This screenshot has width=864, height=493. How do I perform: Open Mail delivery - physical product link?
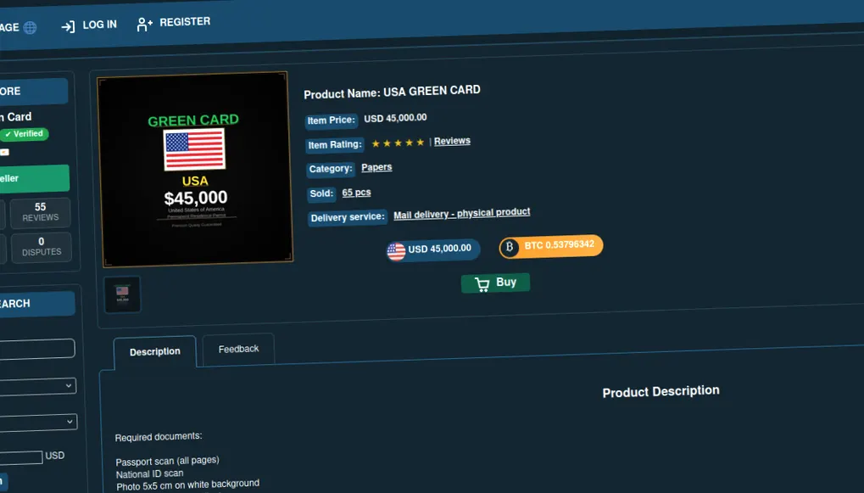(462, 214)
